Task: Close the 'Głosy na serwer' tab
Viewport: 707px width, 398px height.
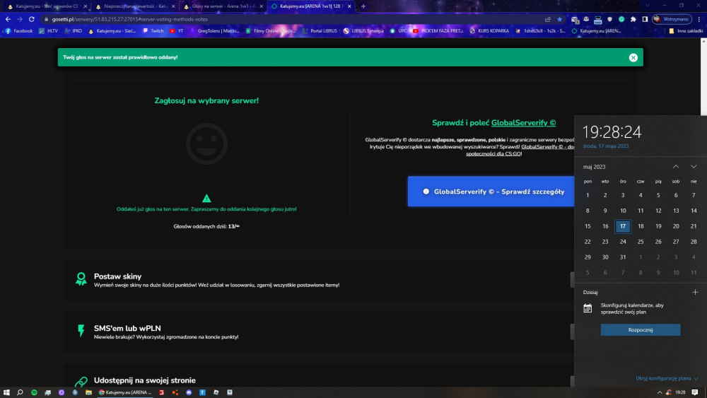Action: coord(261,6)
